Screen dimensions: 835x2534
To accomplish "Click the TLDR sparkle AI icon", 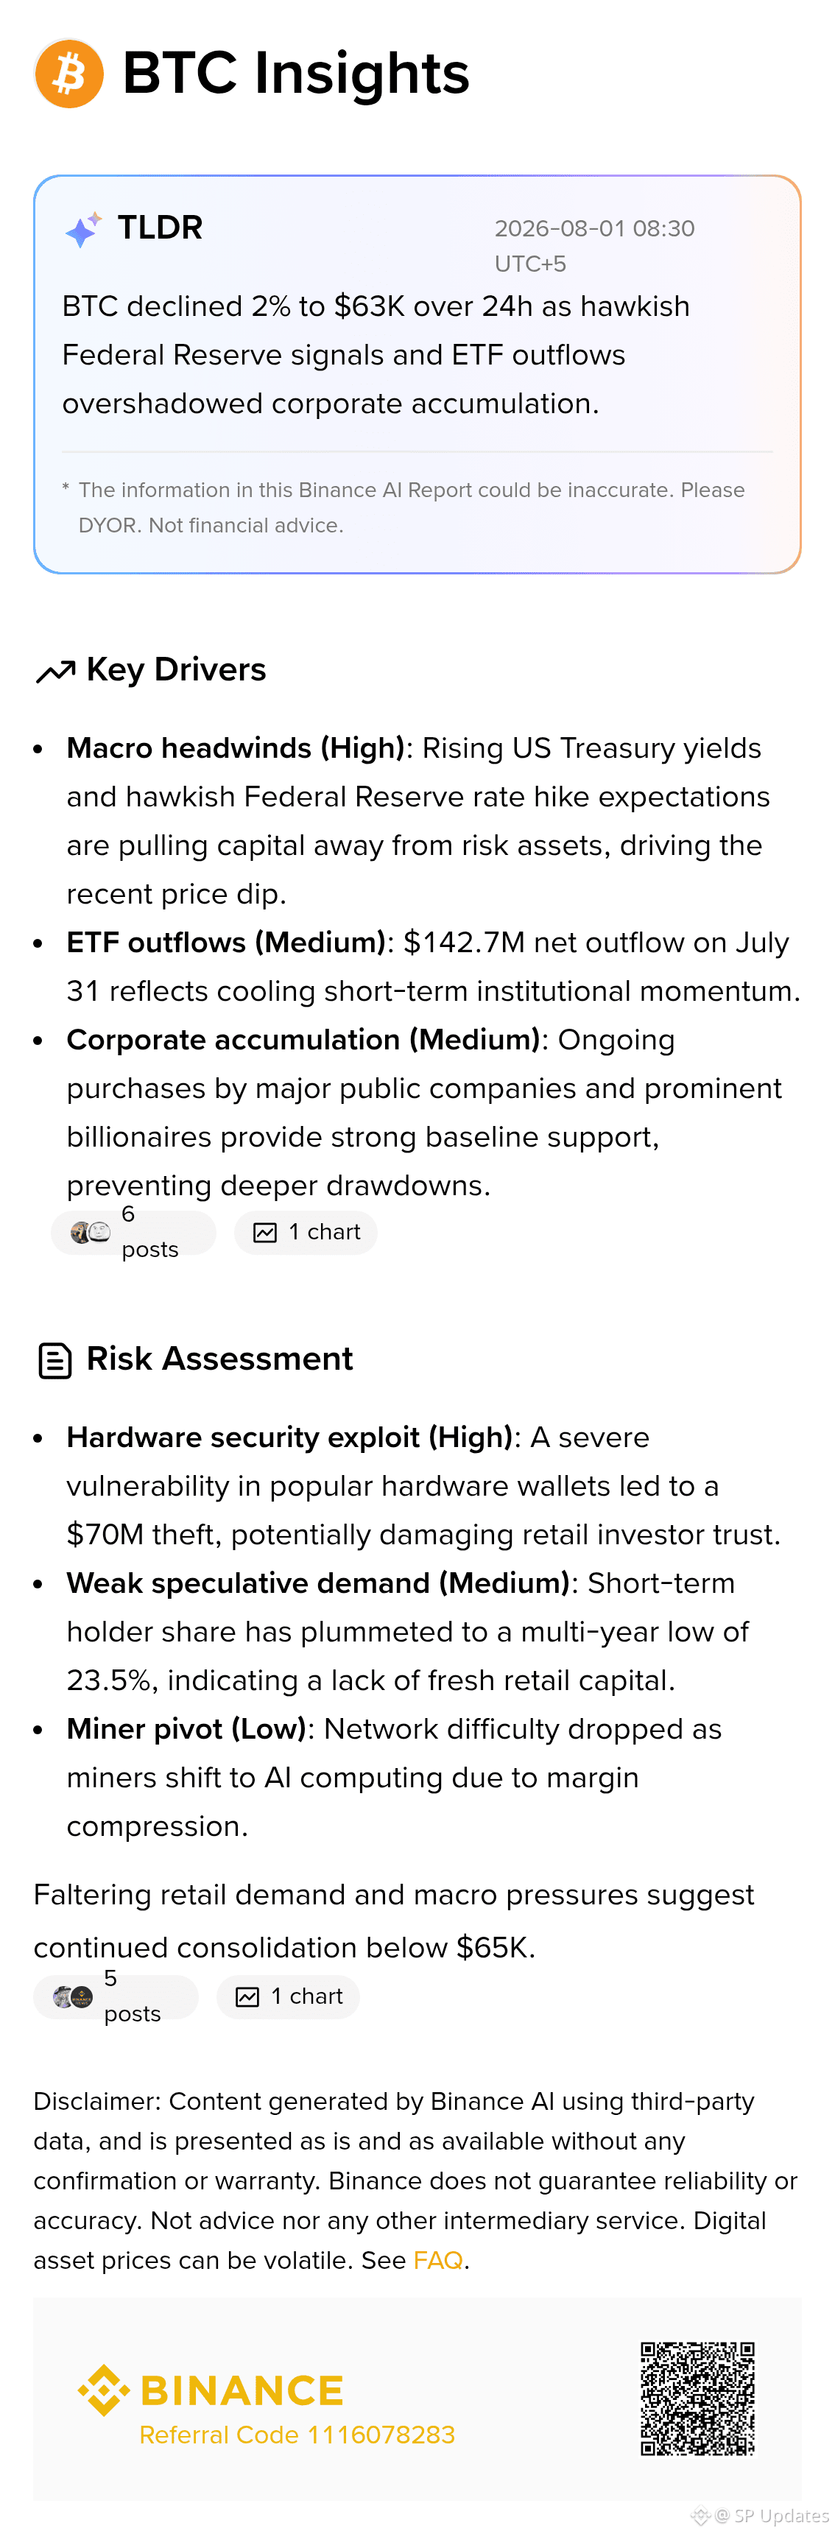I will [x=84, y=229].
